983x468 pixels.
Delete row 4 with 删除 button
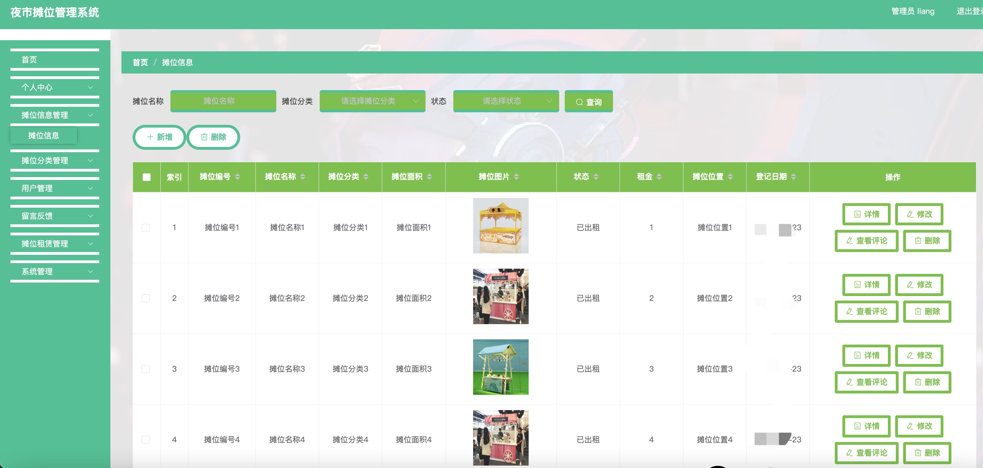pos(927,453)
